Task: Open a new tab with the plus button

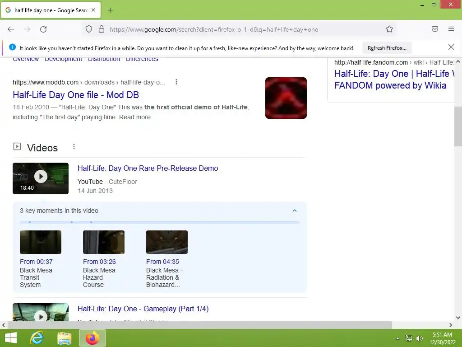Action: click(x=110, y=10)
